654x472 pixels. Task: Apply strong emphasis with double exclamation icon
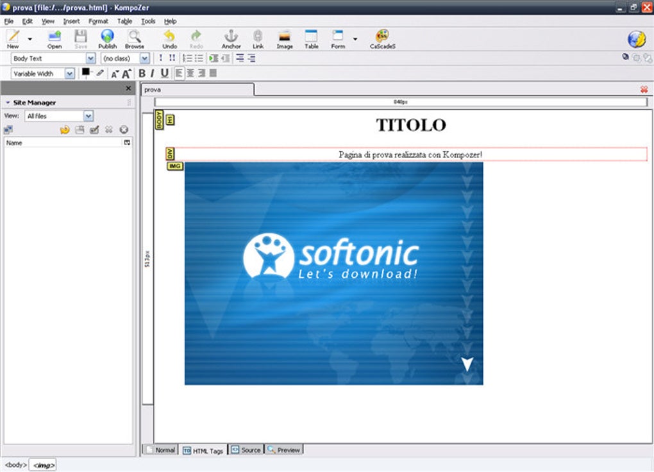pyautogui.click(x=172, y=58)
